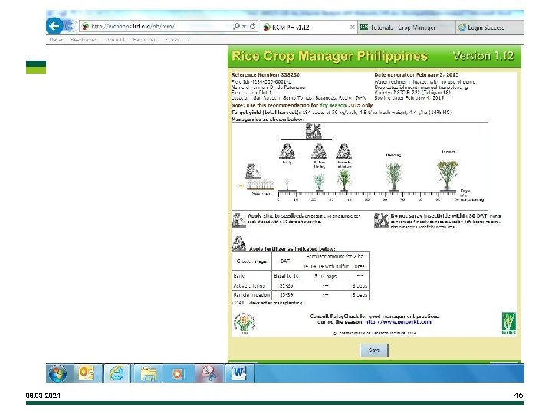Image resolution: width=552 pixels, height=414 pixels.
Task: Open the address bar dropdown arrow
Action: click(x=245, y=26)
